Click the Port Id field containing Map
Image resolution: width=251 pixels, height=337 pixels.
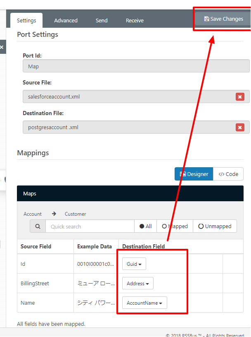(136, 66)
